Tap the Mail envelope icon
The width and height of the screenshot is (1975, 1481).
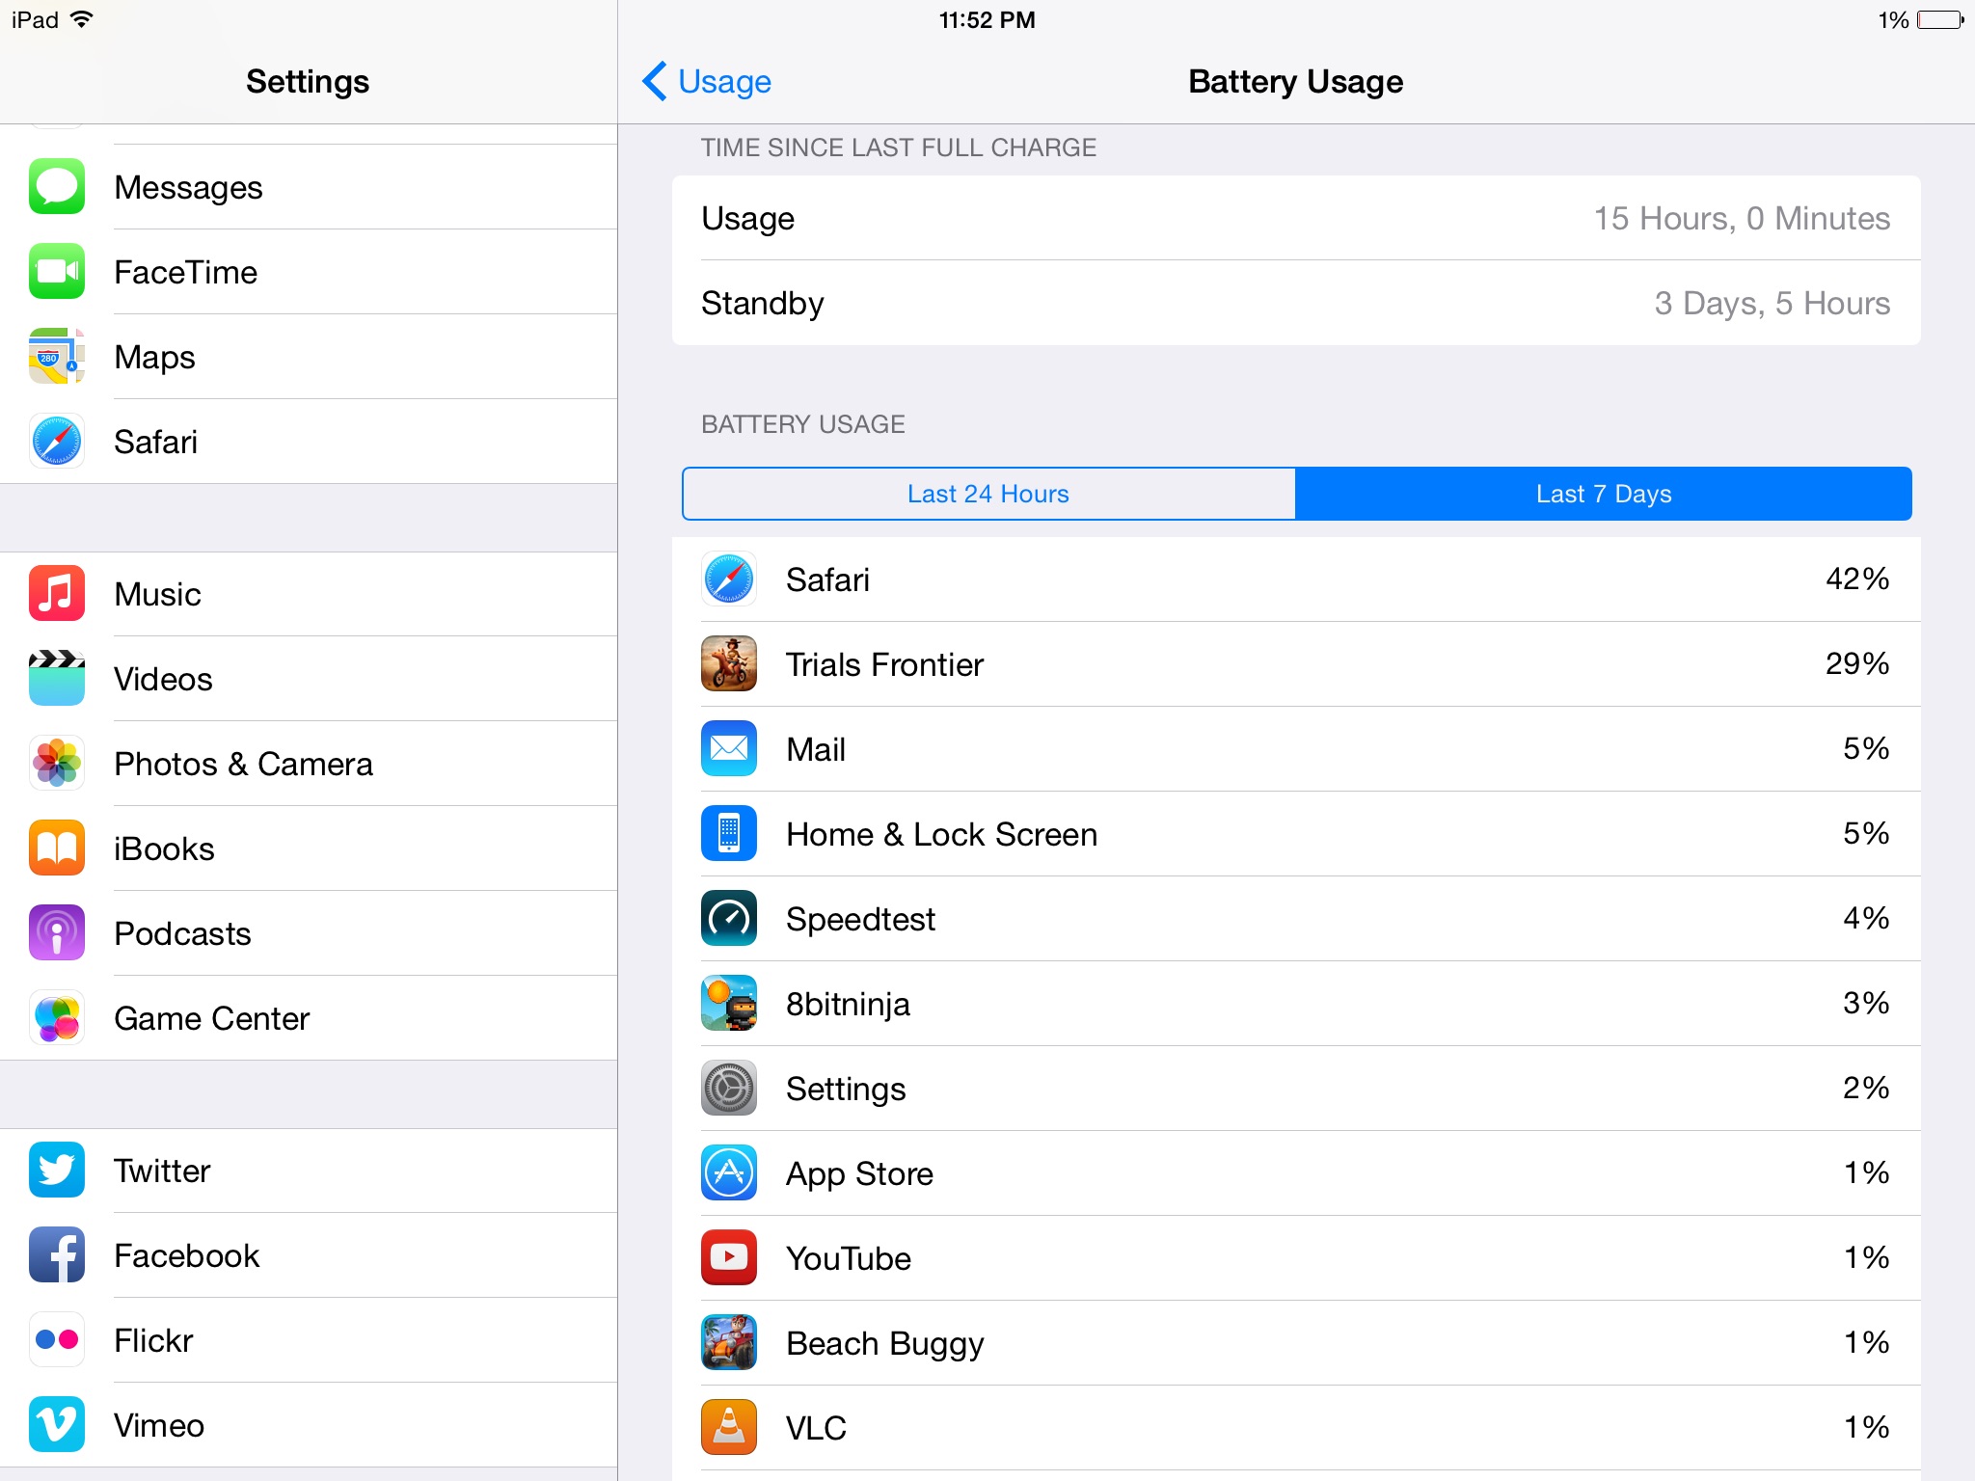click(x=729, y=749)
